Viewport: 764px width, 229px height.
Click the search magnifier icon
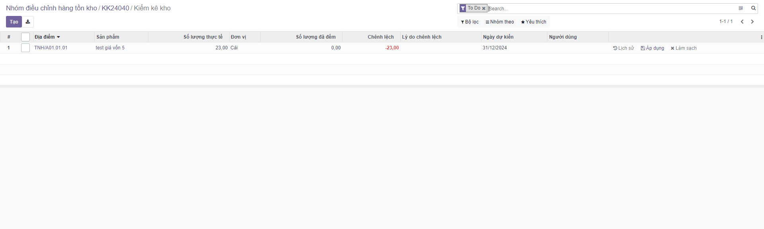tap(753, 8)
